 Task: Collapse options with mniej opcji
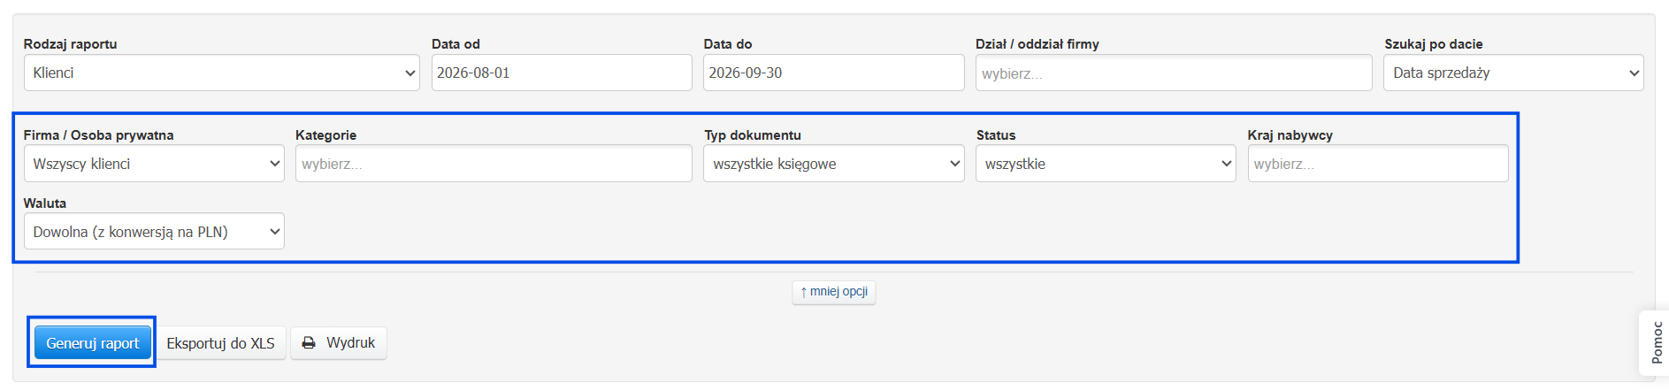coord(834,292)
